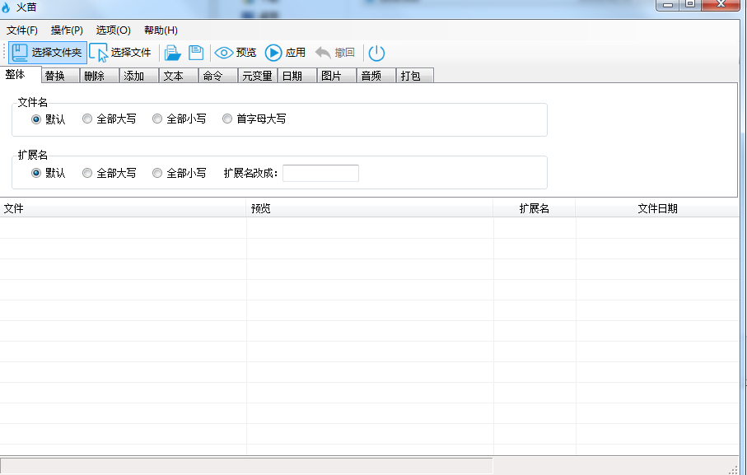Minimize the 火苗 window
The image size is (747, 475).
point(668,5)
